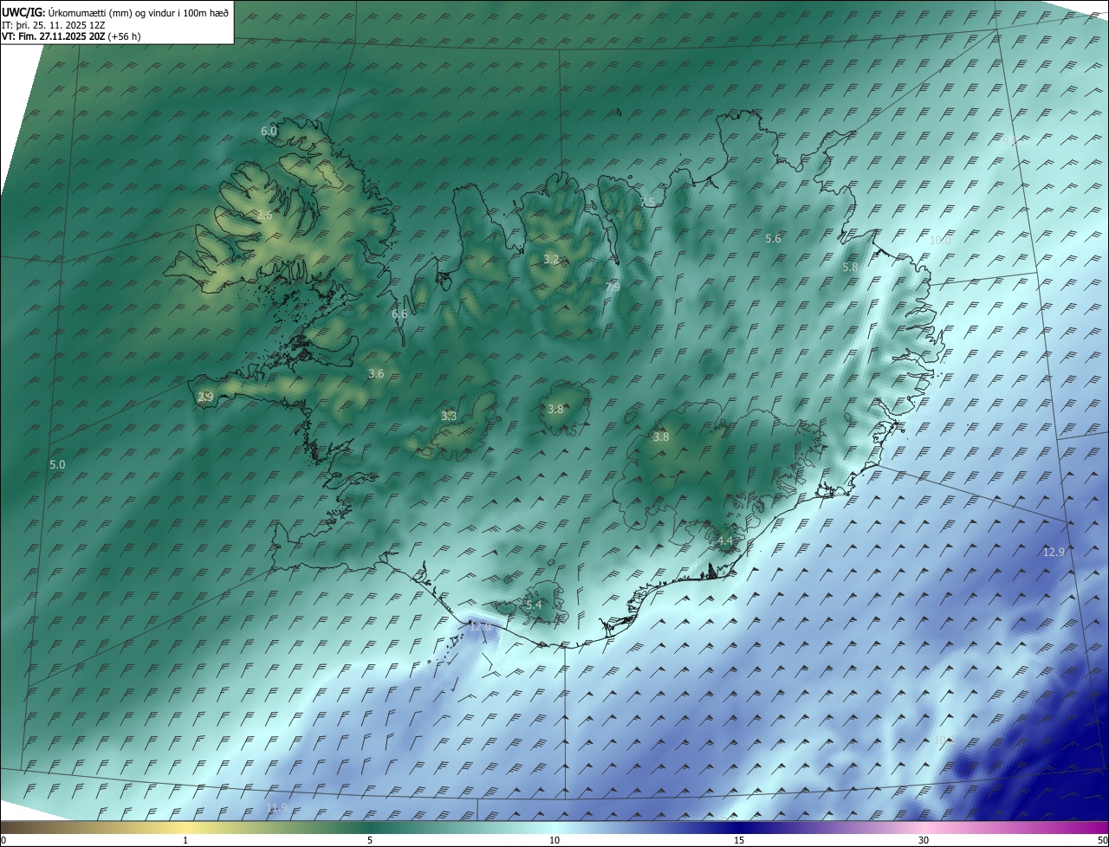Image resolution: width=1109 pixels, height=847 pixels.
Task: Click the 3.6 value on the map
Action: pos(376,373)
